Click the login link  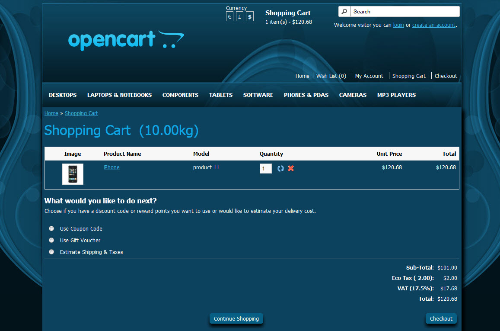click(398, 25)
